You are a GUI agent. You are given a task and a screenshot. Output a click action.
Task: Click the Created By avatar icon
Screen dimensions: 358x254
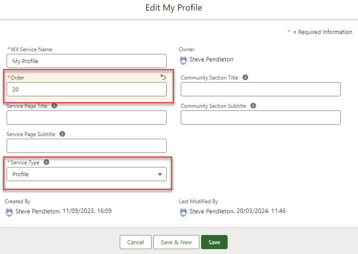9,212
